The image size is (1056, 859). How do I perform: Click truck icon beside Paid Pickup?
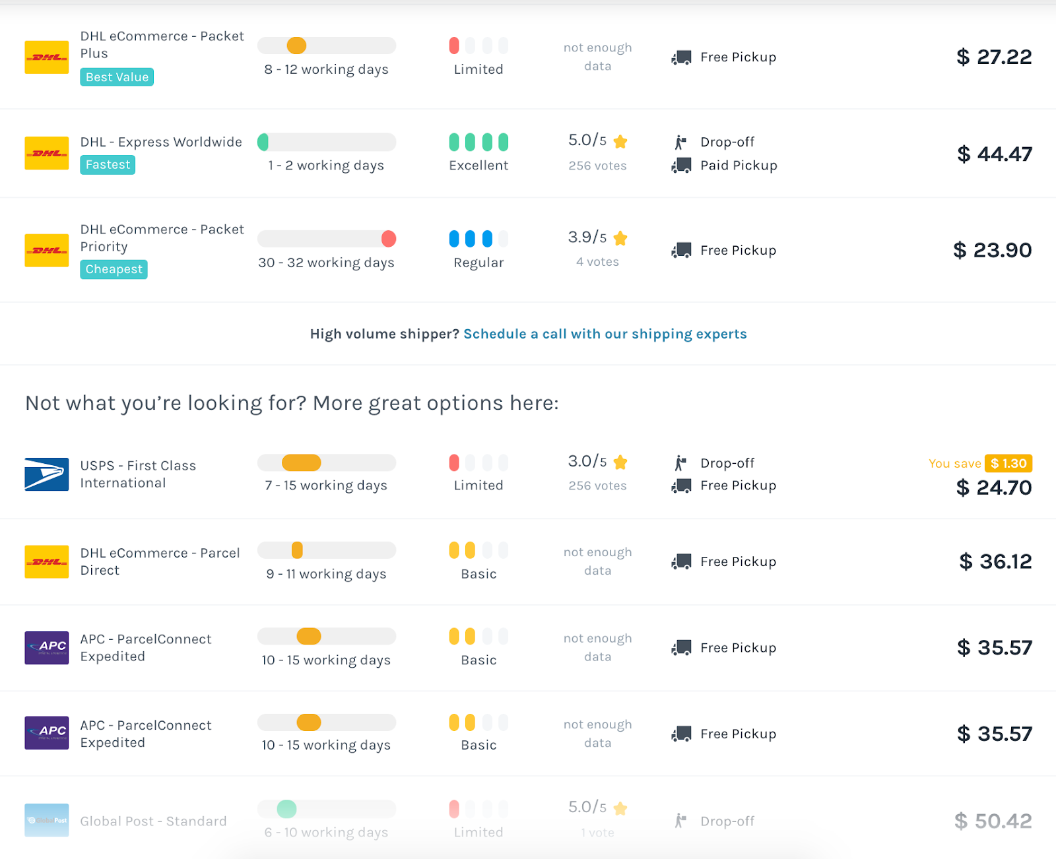coord(681,165)
